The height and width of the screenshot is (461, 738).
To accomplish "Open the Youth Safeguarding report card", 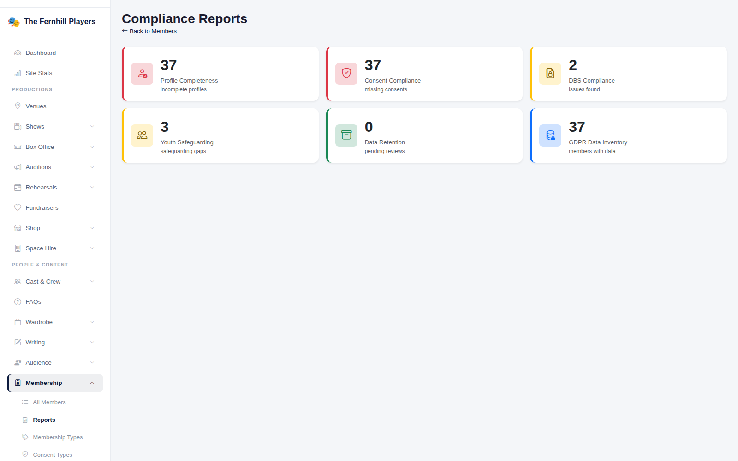I will pos(220,136).
